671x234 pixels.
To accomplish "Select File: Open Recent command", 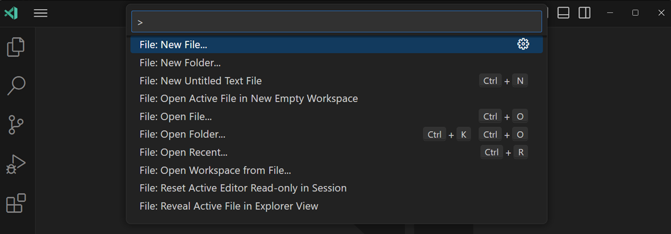I will (183, 152).
